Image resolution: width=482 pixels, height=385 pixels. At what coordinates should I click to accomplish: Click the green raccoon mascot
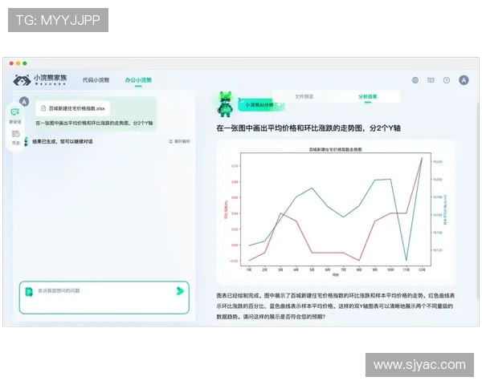(x=225, y=103)
